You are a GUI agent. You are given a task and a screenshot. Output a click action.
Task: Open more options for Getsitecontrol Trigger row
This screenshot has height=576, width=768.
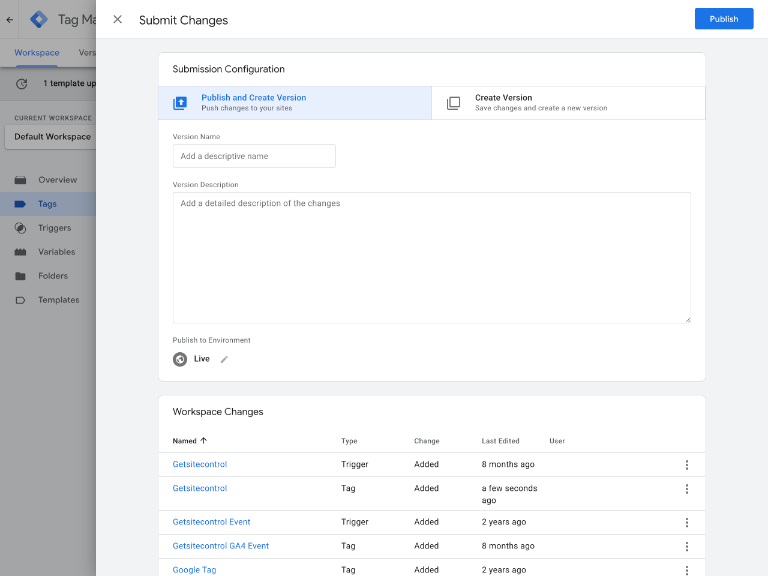[686, 465]
